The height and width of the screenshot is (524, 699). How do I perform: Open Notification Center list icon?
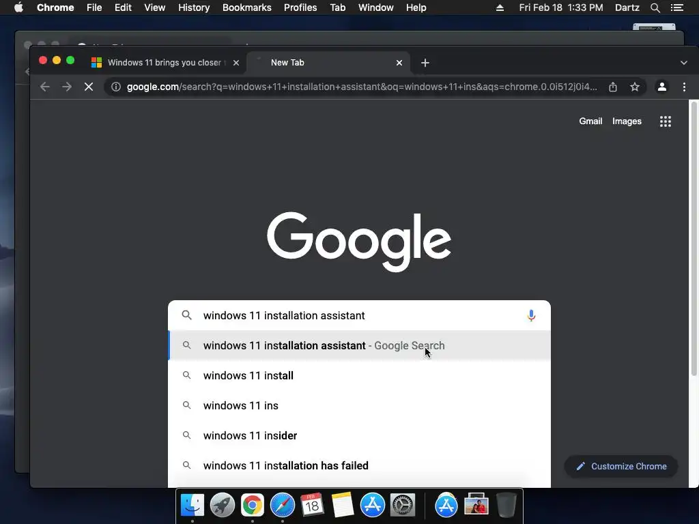(676, 8)
